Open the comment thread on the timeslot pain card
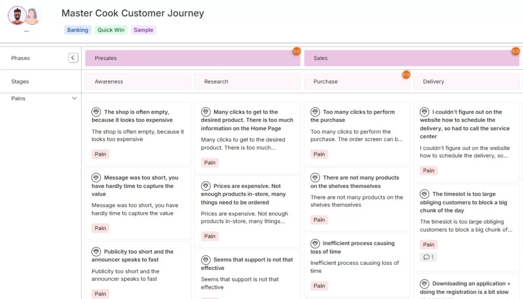Image resolution: width=523 pixels, height=299 pixels. point(428,257)
